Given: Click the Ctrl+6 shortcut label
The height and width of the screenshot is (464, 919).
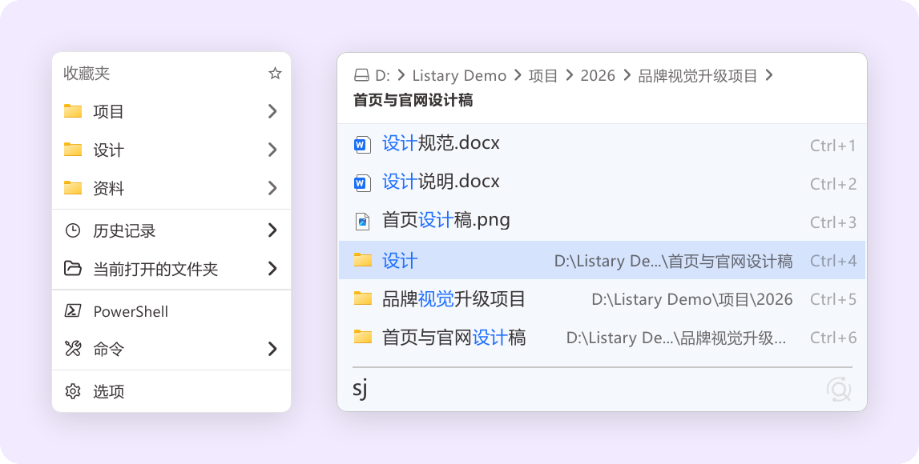Looking at the screenshot, I should coord(833,338).
